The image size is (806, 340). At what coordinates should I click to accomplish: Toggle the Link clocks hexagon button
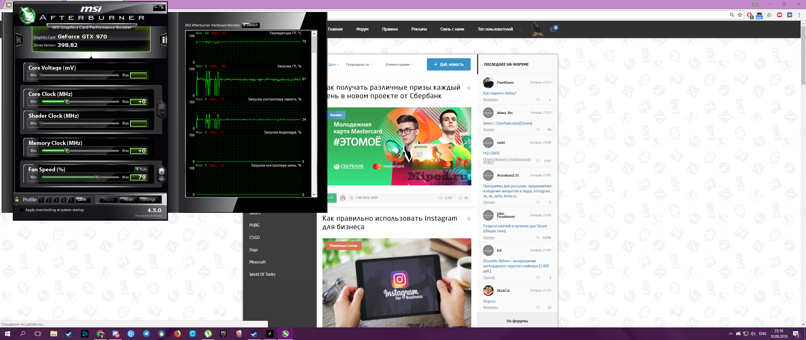pos(162,110)
